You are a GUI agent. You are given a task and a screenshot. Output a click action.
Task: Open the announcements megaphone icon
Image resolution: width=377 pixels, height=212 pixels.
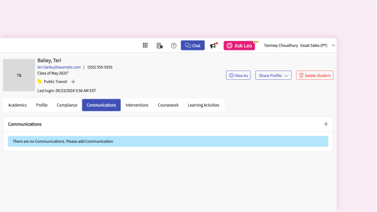213,45
